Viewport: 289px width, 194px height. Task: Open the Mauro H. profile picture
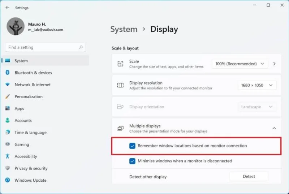coord(16,26)
